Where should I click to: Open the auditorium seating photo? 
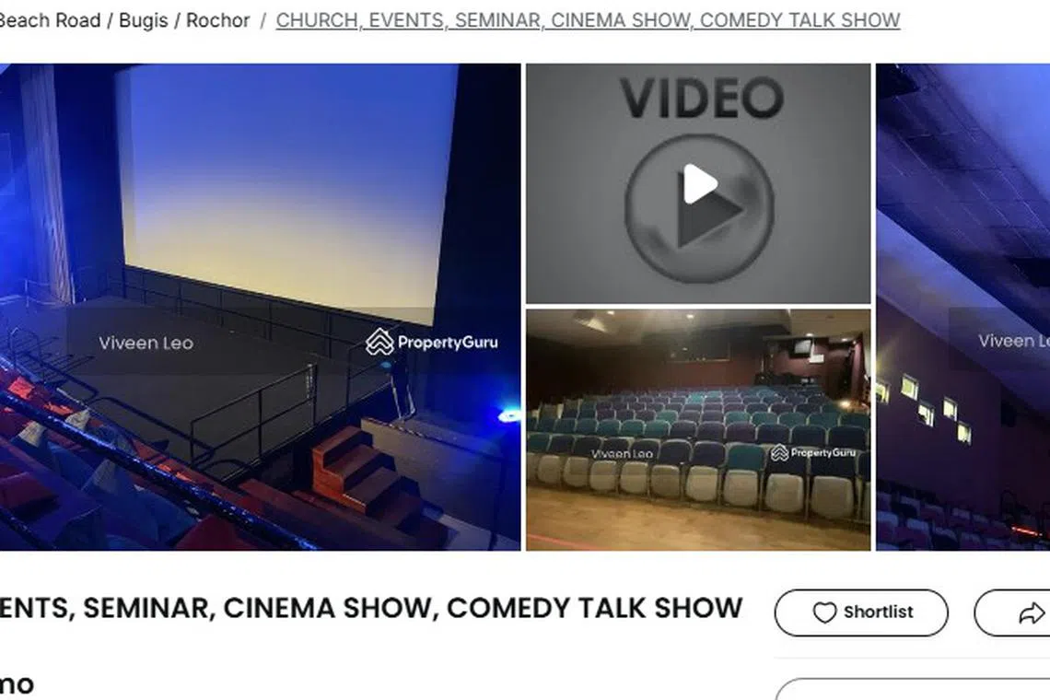(698, 430)
